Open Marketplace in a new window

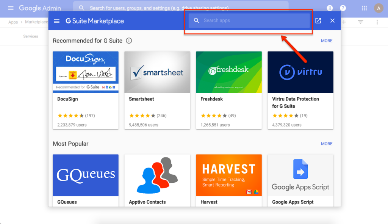click(x=318, y=20)
